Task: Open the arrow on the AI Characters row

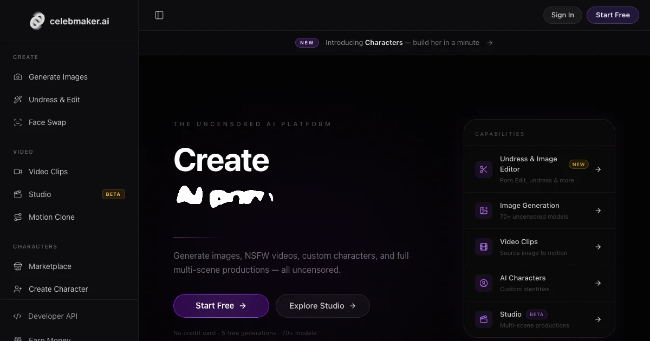Action: point(598,283)
